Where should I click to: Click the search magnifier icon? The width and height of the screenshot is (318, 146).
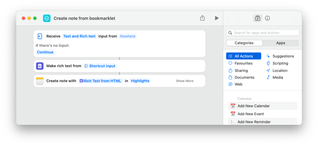pyautogui.click(x=230, y=33)
